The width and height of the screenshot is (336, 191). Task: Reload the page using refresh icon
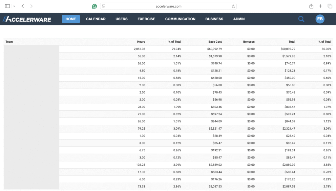233,6
